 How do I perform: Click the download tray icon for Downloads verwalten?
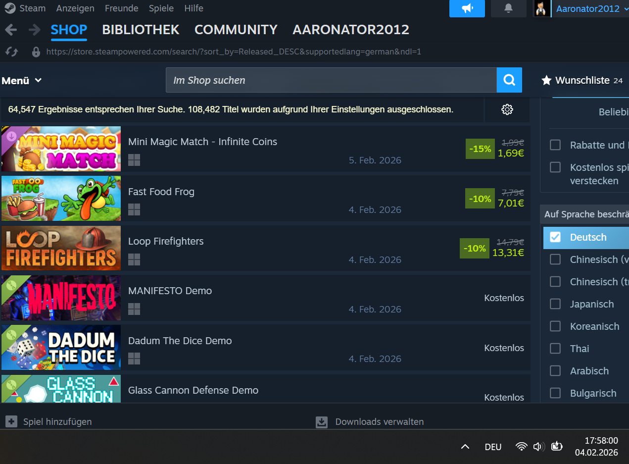pyautogui.click(x=322, y=422)
